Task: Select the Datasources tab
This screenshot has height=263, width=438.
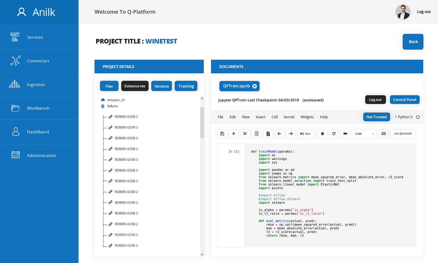Action: 135,86
